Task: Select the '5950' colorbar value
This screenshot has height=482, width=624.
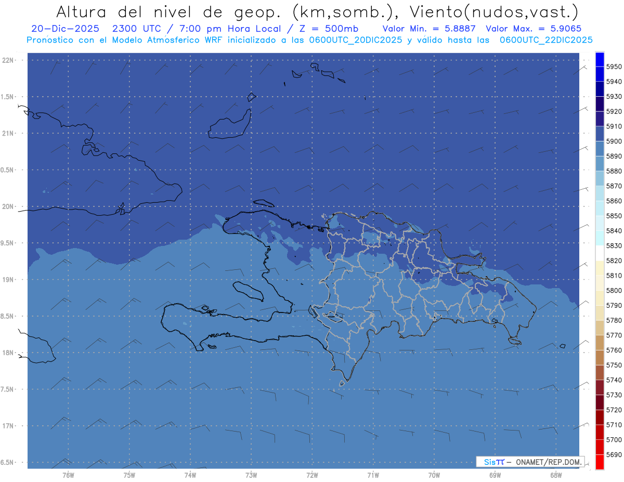Action: (614, 67)
